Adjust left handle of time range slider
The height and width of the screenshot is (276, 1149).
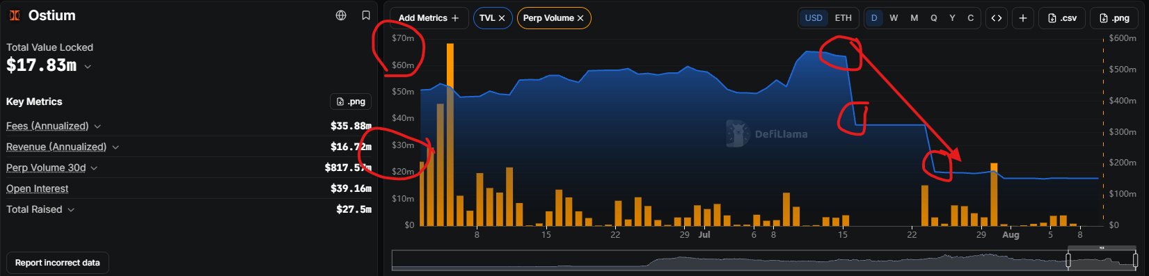coord(1068,261)
